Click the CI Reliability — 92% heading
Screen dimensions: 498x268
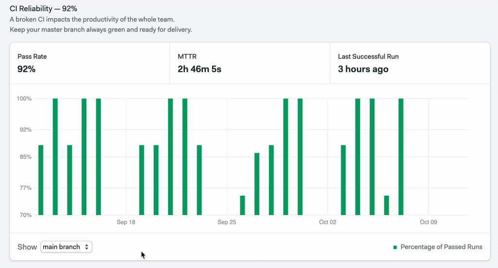tap(44, 9)
